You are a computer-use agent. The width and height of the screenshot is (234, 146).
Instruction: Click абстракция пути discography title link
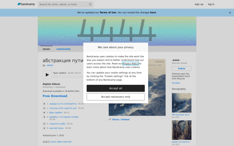coord(181,114)
